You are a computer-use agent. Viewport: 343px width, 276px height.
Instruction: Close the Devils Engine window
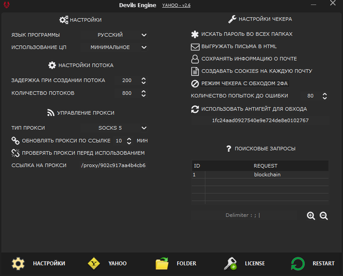[333, 3]
